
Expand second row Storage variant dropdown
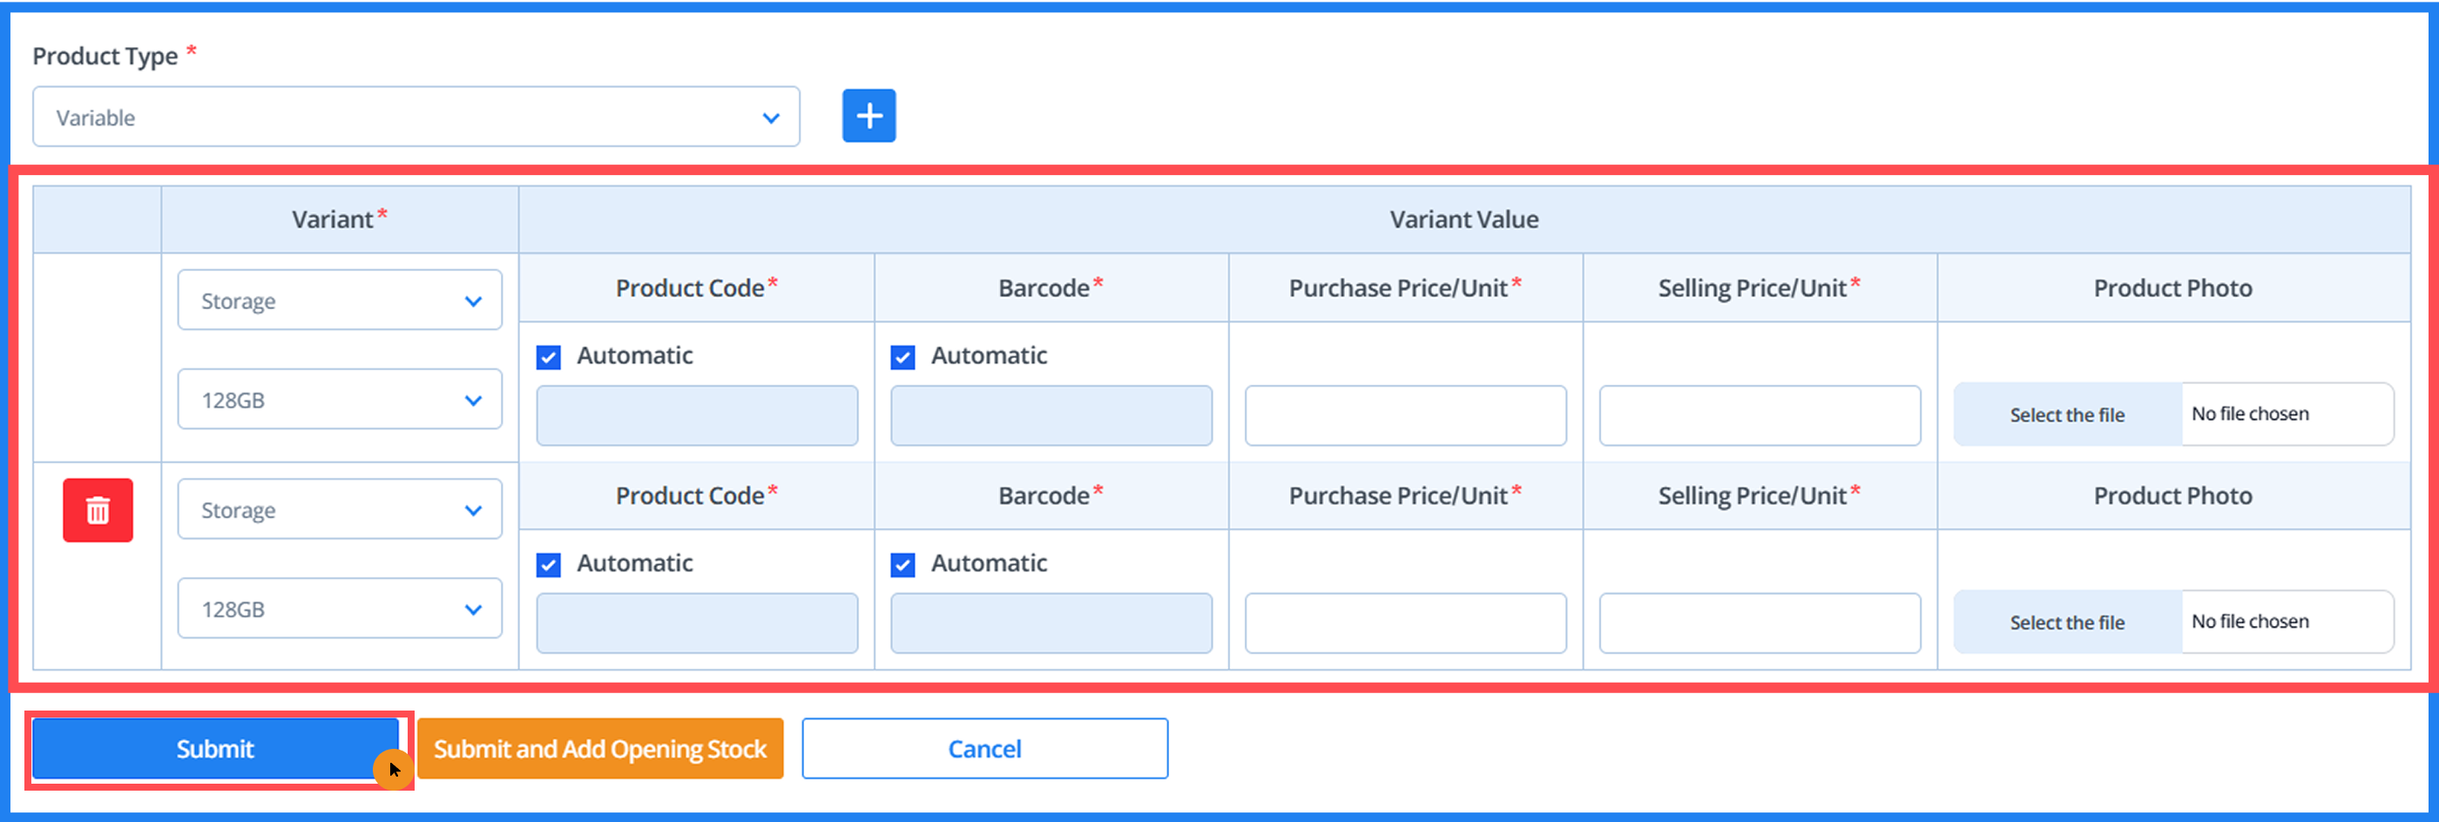pyautogui.click(x=340, y=510)
